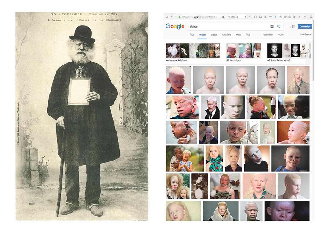
Task: Toggle the Pocket save heart icon
Action: (x=294, y=17)
